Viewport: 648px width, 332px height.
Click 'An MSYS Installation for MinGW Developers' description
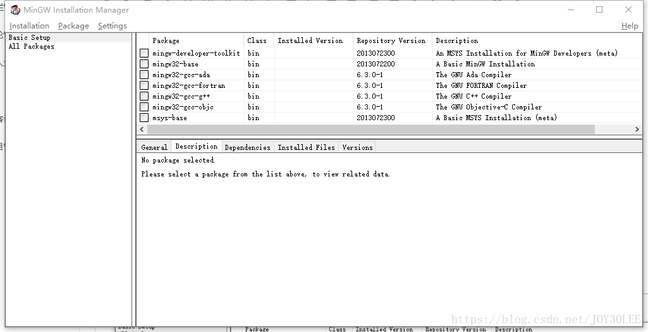[527, 53]
